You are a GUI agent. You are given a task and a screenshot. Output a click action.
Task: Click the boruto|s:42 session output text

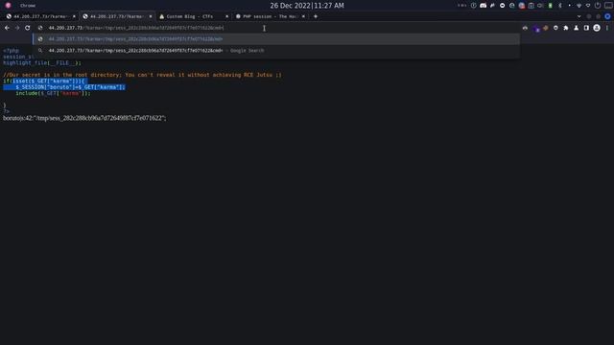pos(84,118)
